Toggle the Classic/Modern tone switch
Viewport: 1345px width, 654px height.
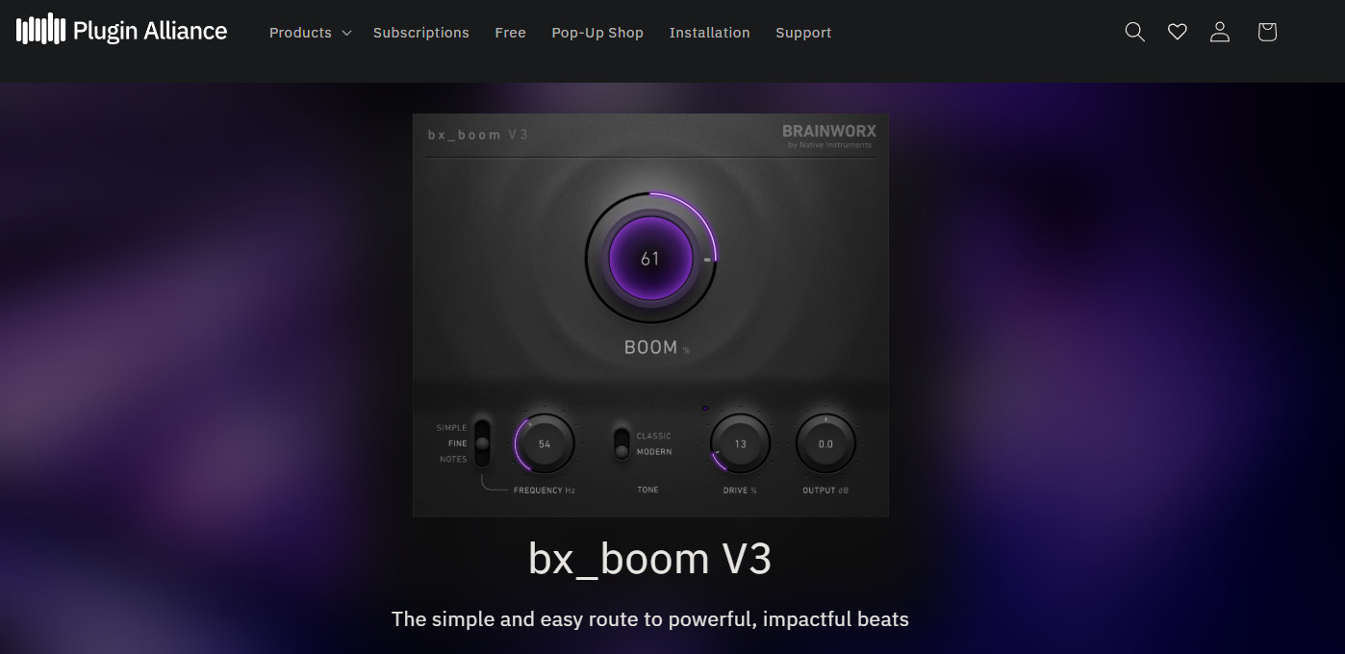point(622,444)
